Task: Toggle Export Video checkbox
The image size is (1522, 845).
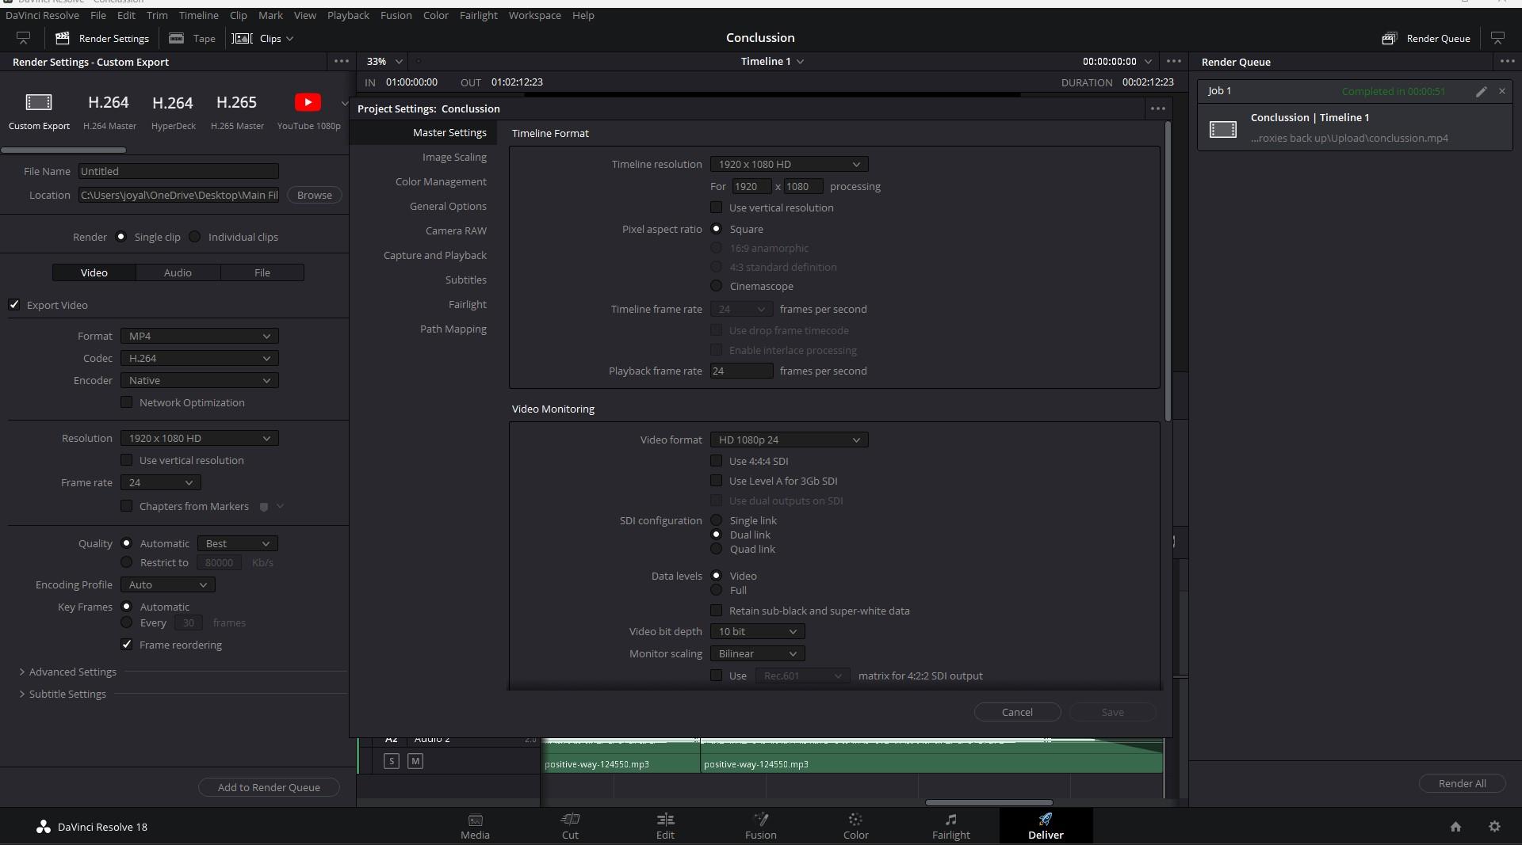Action: pyautogui.click(x=14, y=305)
